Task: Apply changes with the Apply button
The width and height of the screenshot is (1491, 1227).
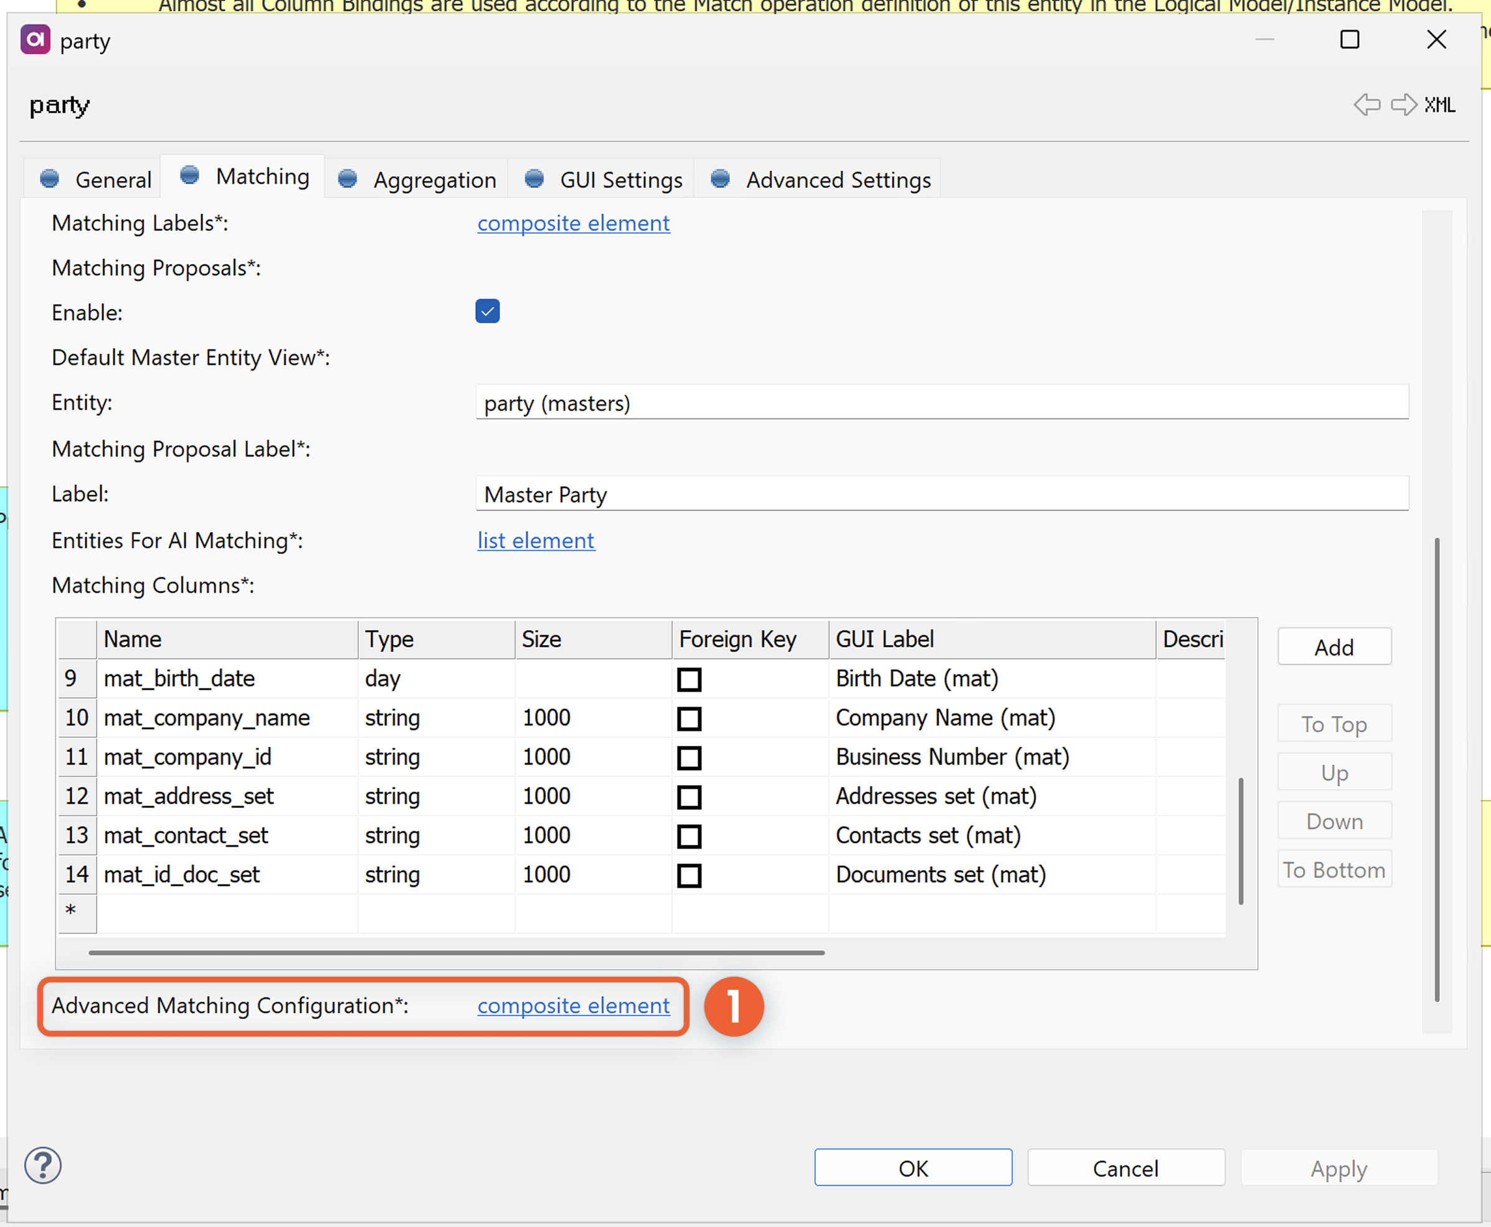Action: [x=1338, y=1168]
